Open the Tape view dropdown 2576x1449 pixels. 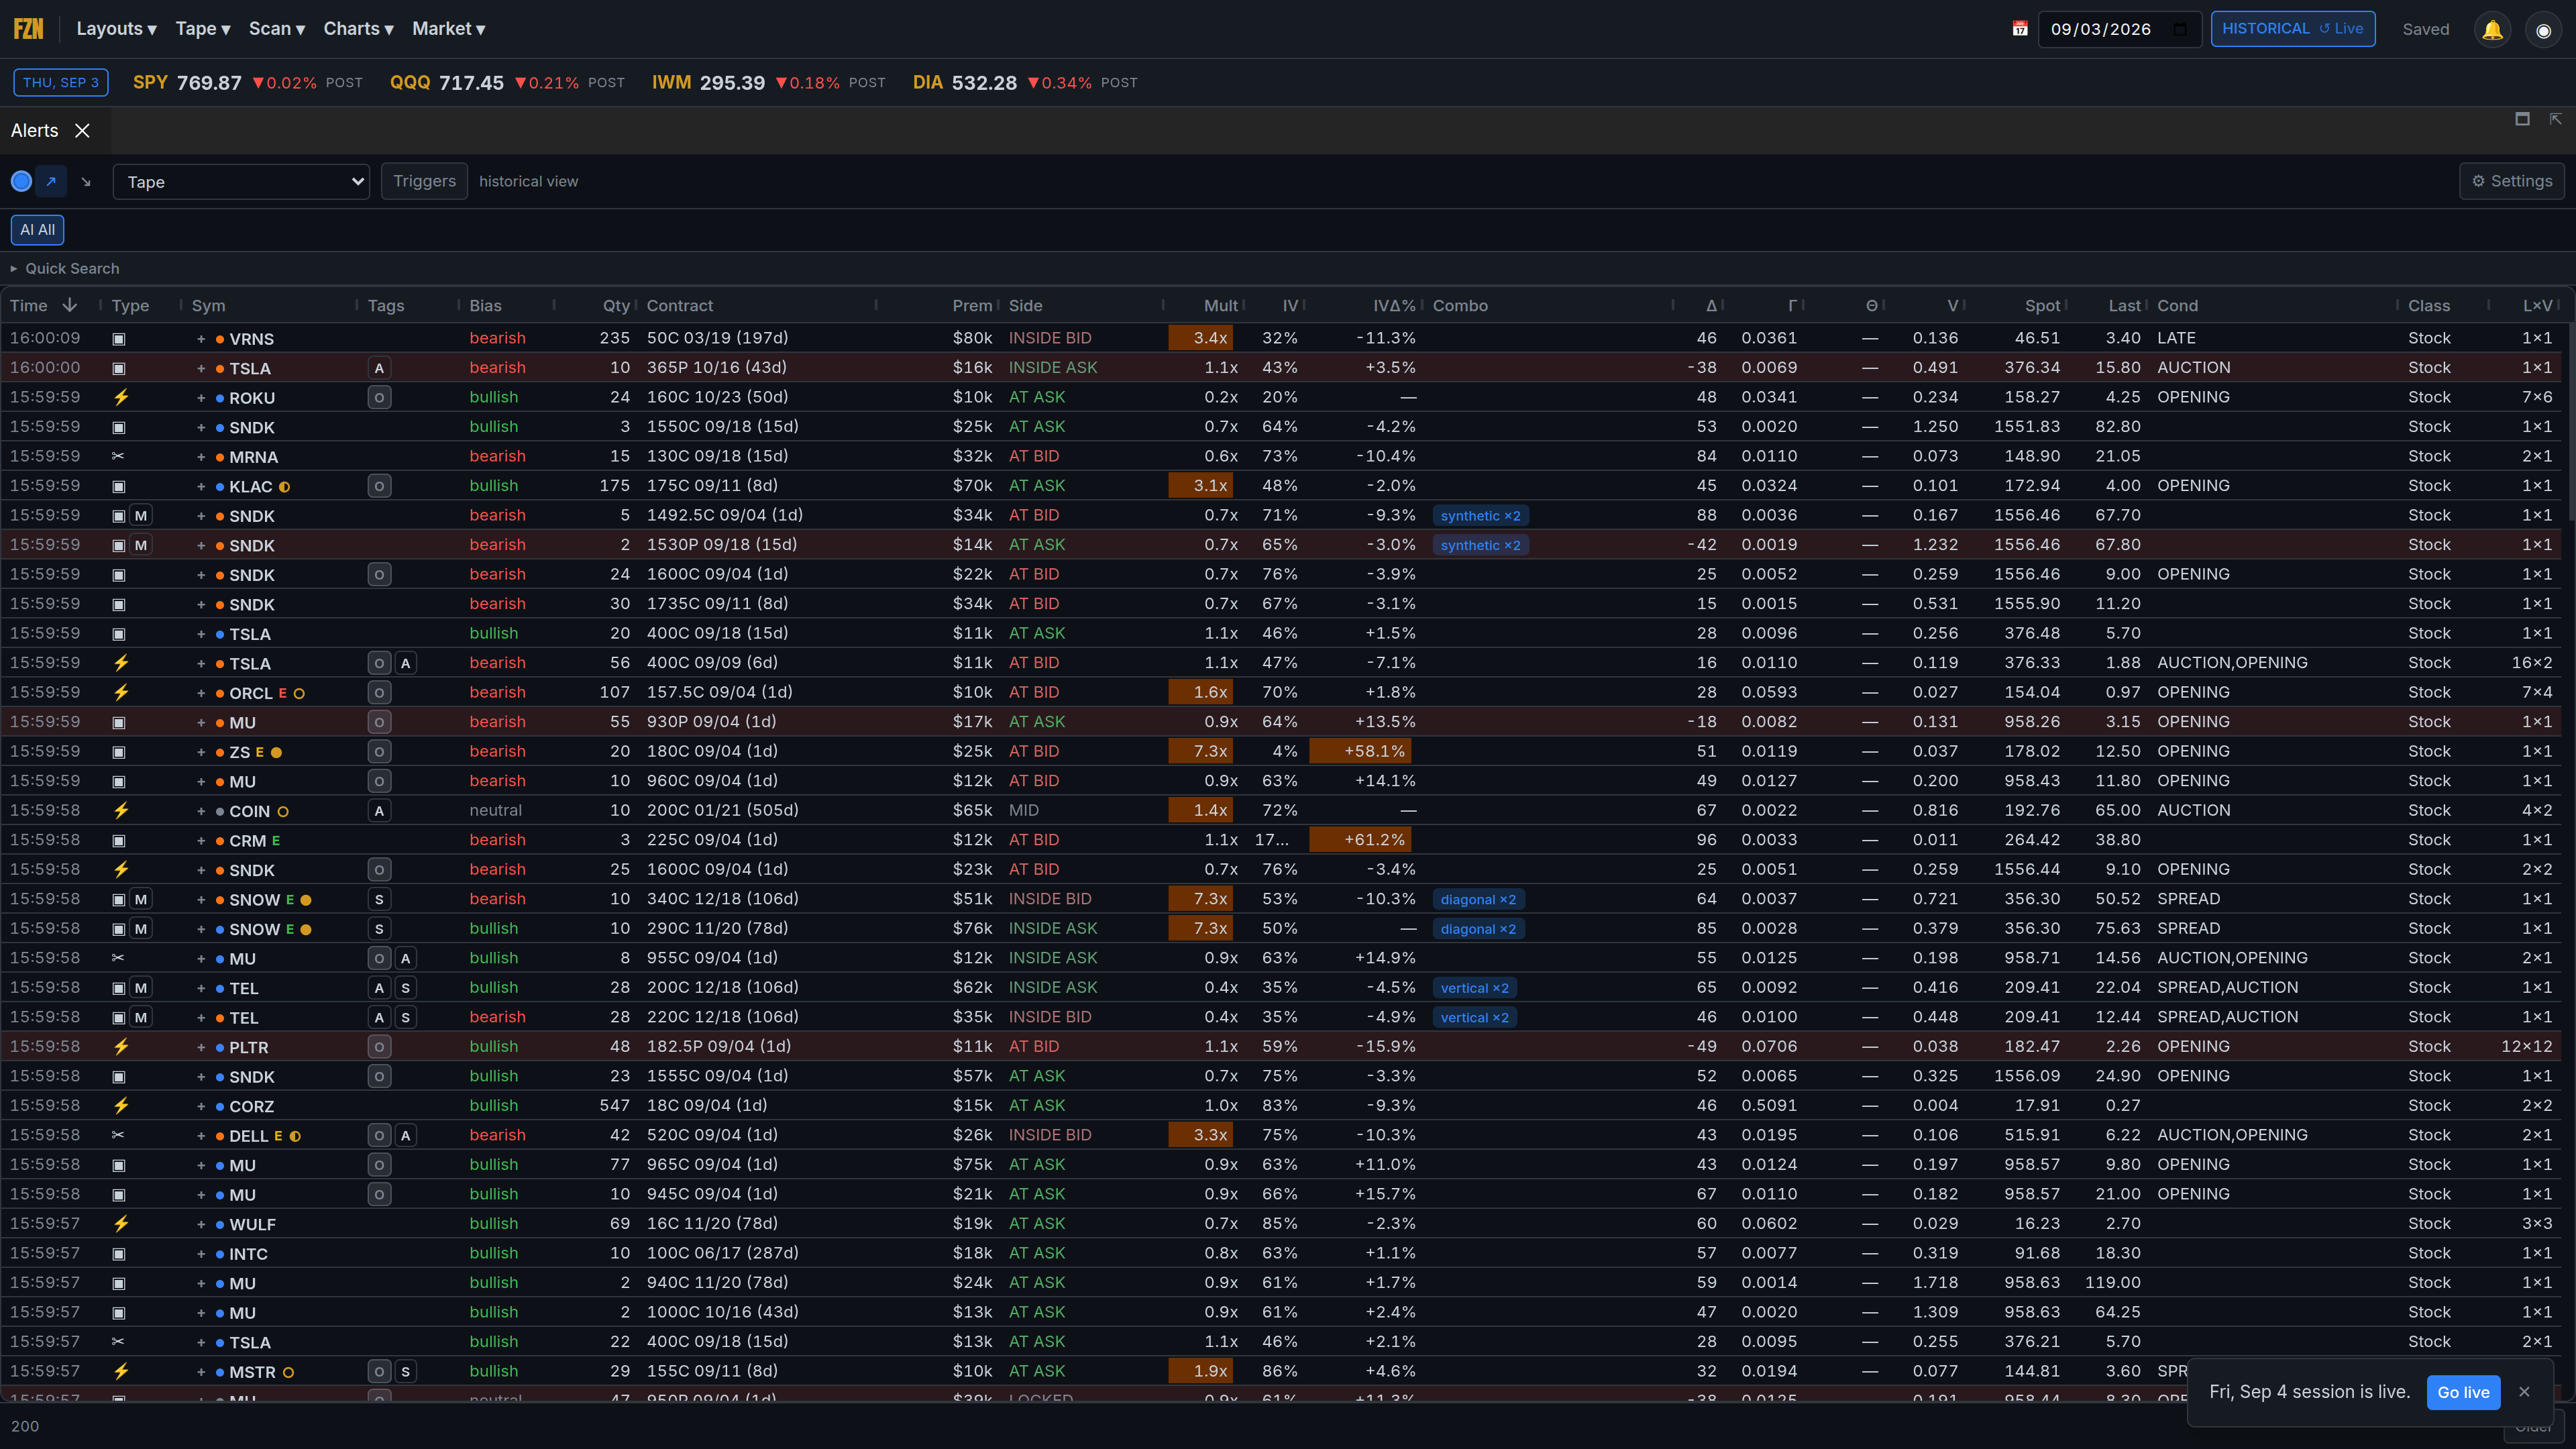click(x=241, y=182)
